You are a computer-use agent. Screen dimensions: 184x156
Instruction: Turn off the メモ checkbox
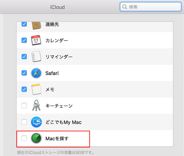(x=24, y=89)
